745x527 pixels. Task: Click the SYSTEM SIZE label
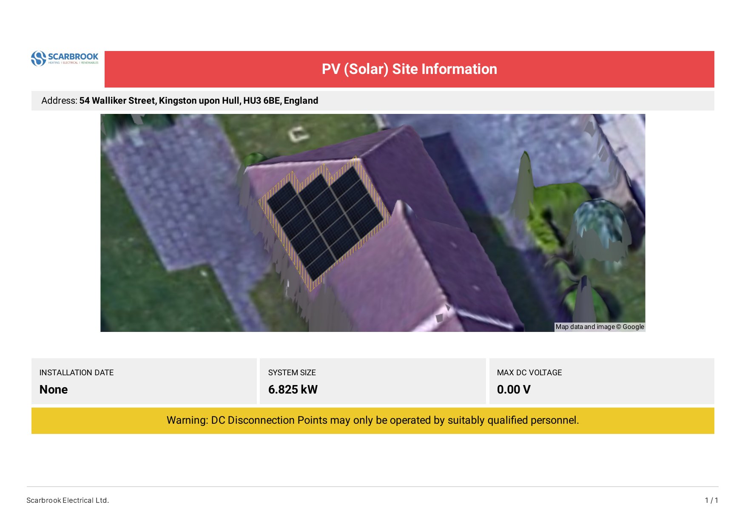pos(292,373)
